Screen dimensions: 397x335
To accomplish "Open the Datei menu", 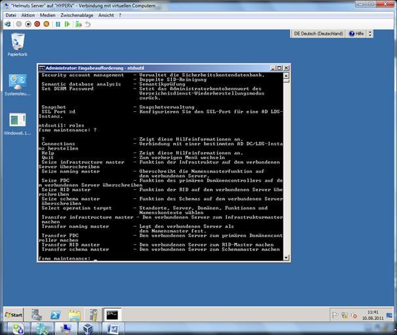I will (10, 14).
